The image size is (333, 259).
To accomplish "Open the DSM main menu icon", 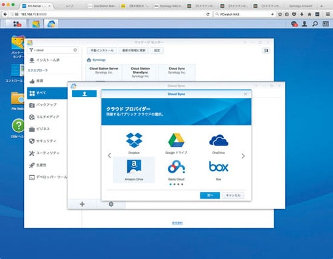I will (17, 24).
